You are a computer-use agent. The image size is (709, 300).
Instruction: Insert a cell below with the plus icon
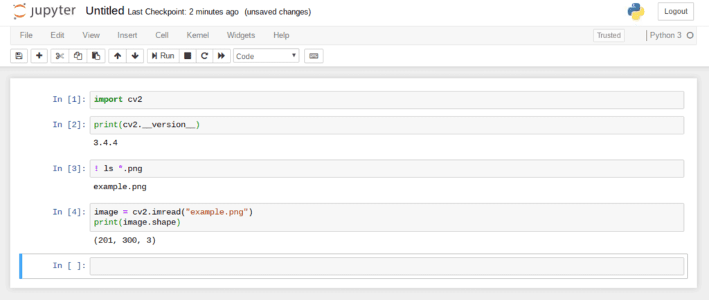39,56
